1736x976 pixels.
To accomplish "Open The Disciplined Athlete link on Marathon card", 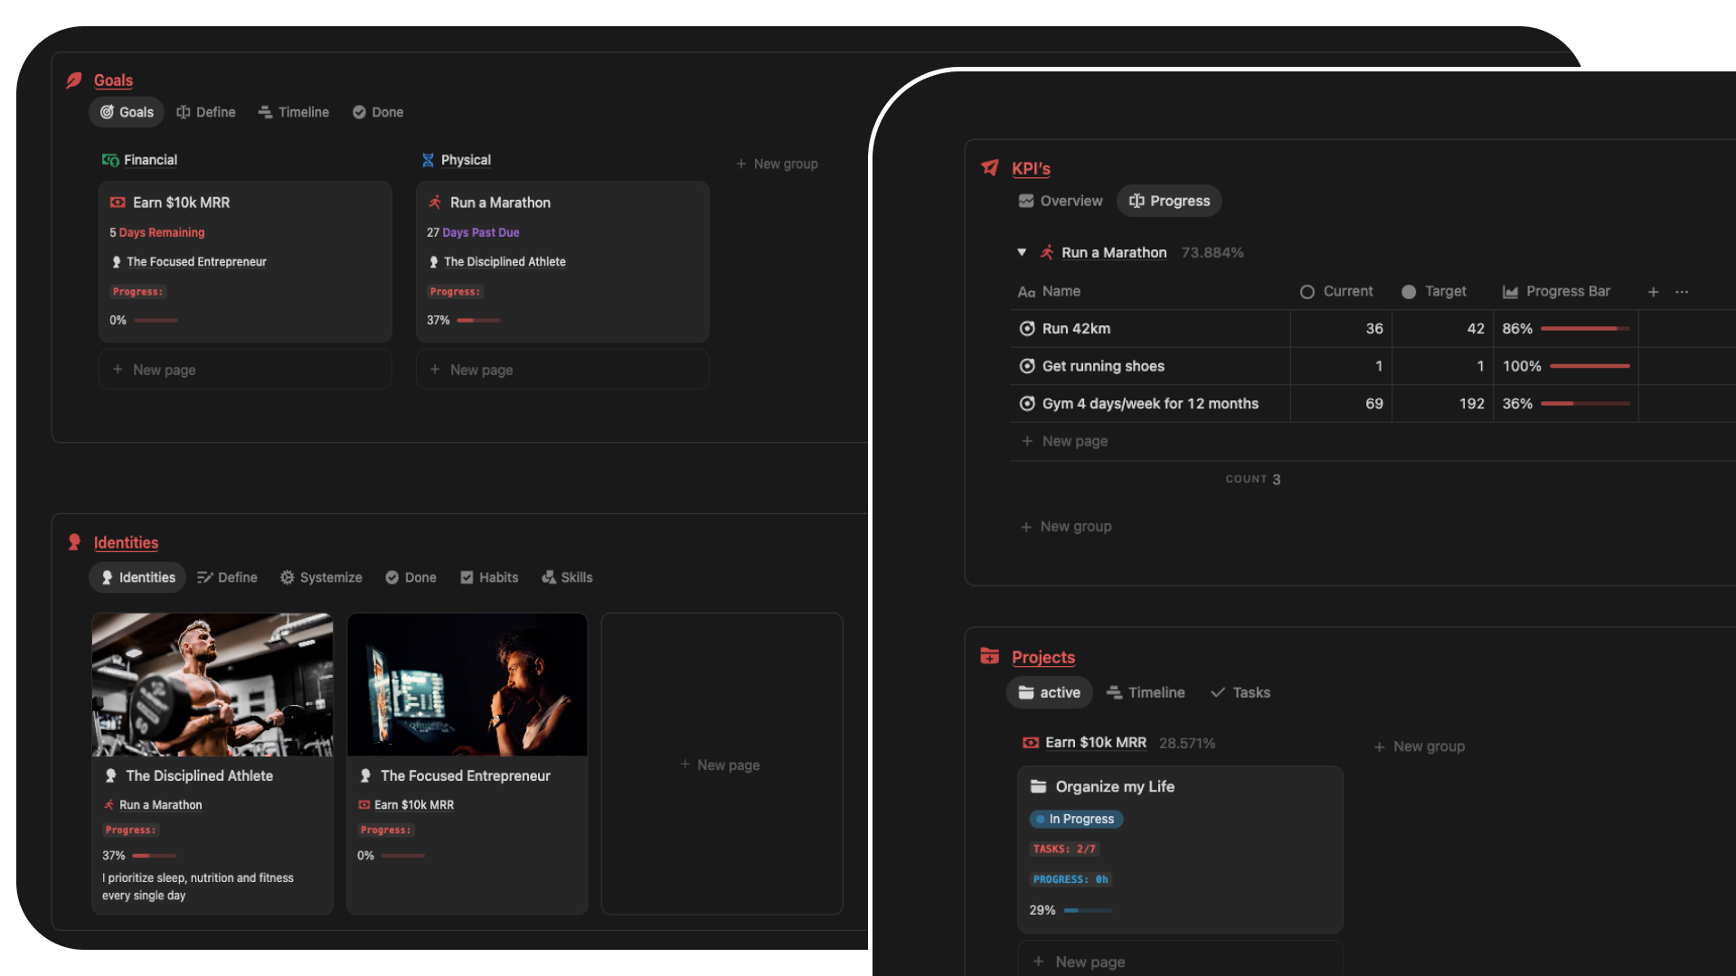I will [x=505, y=261].
